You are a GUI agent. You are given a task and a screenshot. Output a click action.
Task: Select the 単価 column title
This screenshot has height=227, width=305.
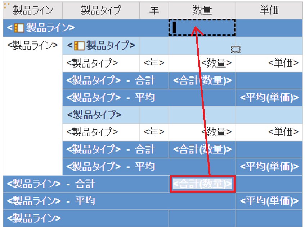click(269, 10)
